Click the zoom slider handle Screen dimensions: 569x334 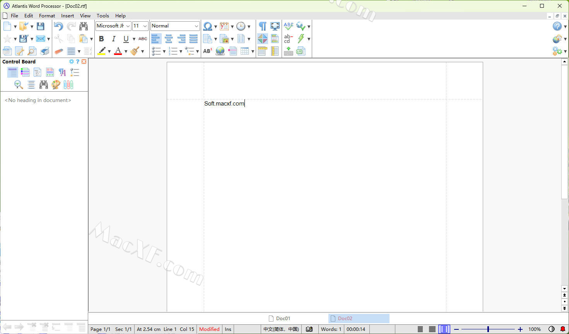(488, 329)
